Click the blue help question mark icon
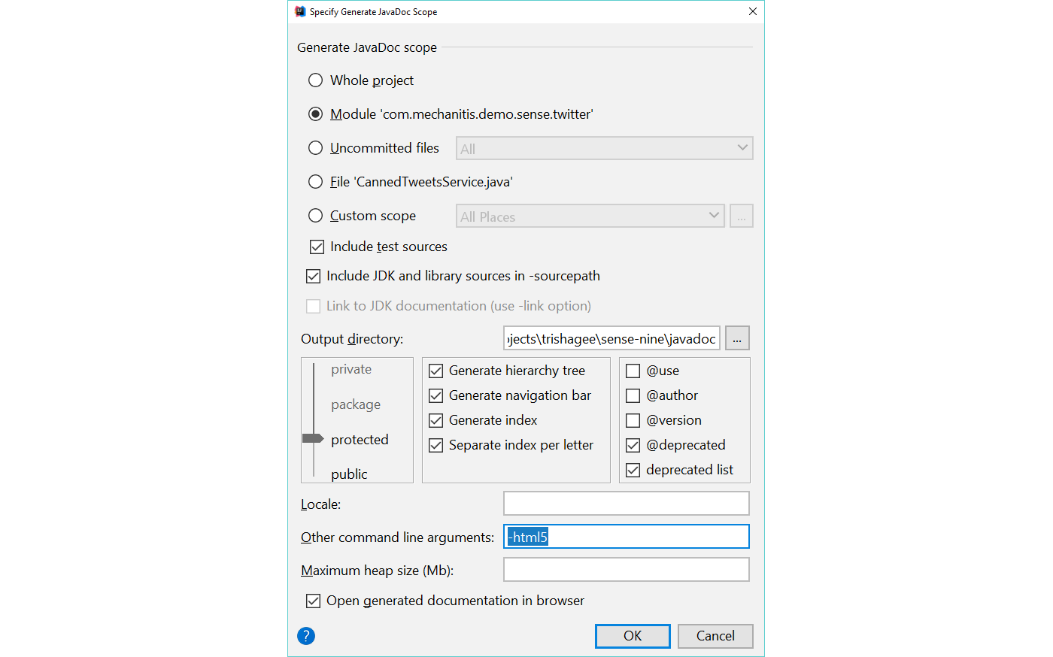The height and width of the screenshot is (657, 1053). tap(306, 636)
